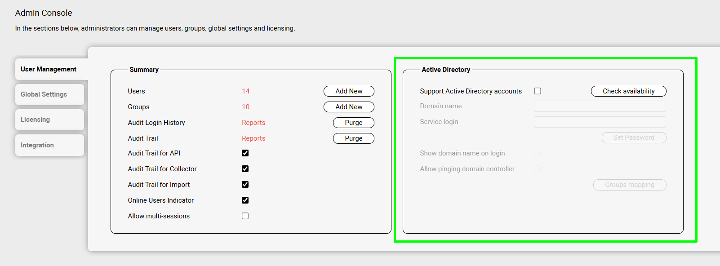Go to the Licensing tab
Viewport: 720px width, 266px height.
(x=36, y=120)
